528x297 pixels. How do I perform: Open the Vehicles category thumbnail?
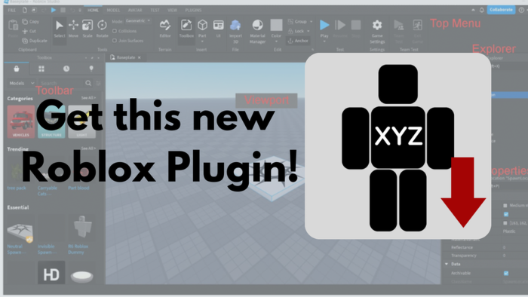tap(21, 121)
